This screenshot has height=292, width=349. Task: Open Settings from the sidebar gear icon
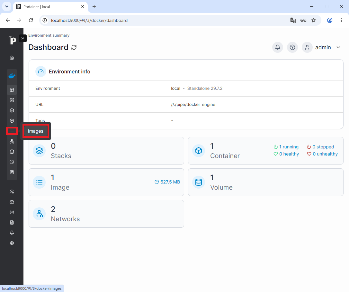(x=12, y=243)
